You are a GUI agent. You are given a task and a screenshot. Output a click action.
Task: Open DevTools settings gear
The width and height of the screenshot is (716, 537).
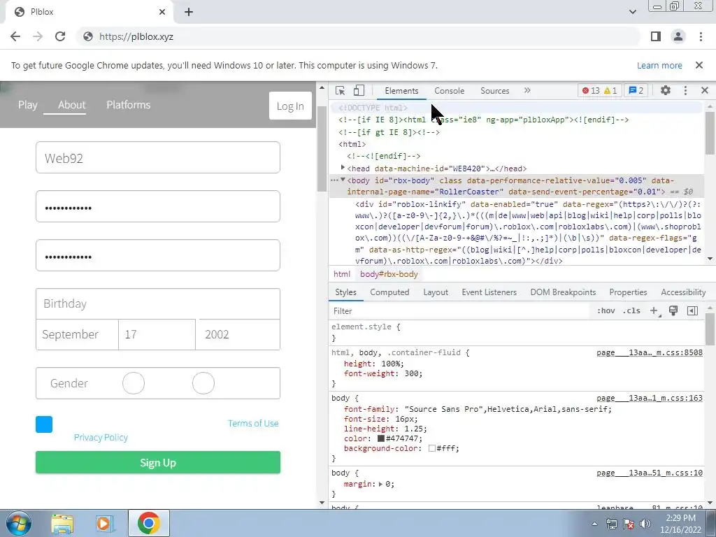(666, 90)
